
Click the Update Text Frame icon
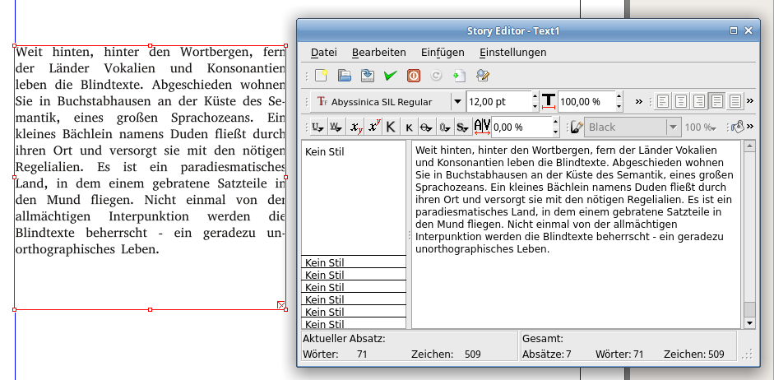[459, 76]
